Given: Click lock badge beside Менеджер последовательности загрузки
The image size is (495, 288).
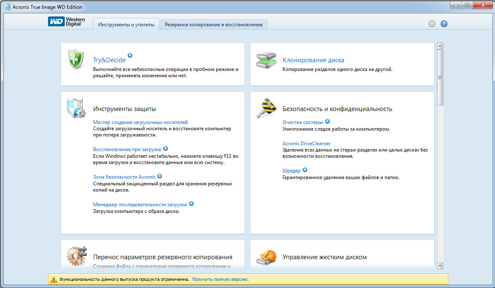Looking at the screenshot, I should click(191, 203).
